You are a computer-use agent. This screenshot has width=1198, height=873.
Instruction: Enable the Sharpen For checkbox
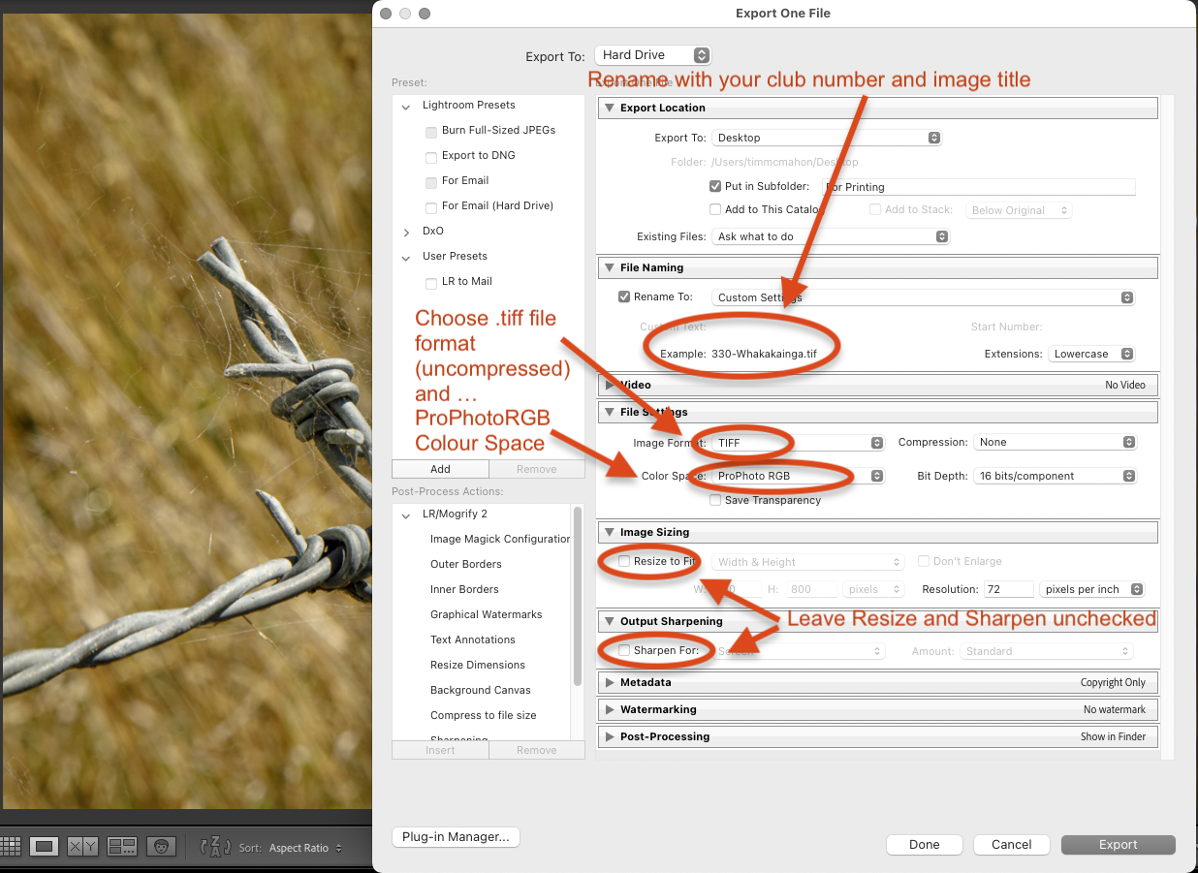pos(624,650)
